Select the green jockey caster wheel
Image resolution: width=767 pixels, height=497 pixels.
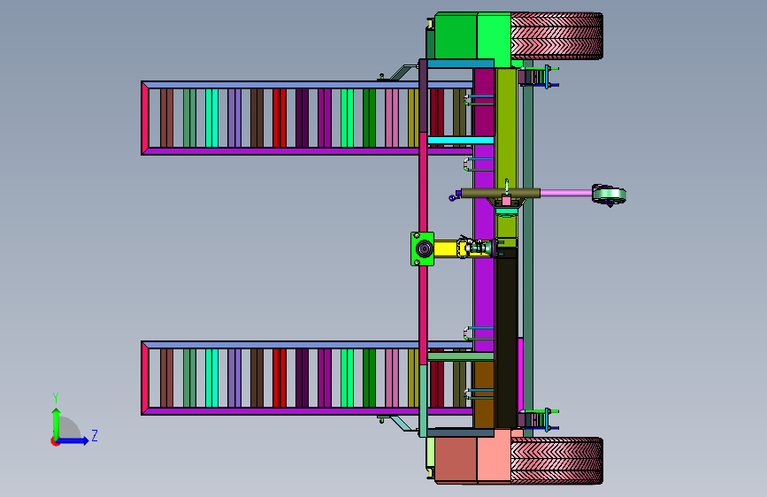609,195
